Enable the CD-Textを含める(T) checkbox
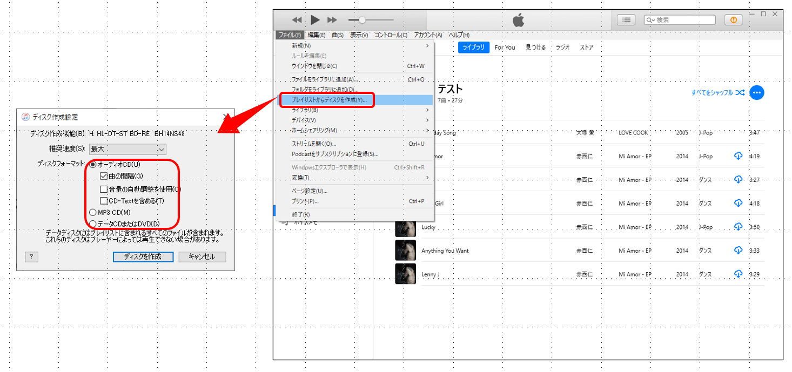Image resolution: width=792 pixels, height=372 pixels. point(104,201)
